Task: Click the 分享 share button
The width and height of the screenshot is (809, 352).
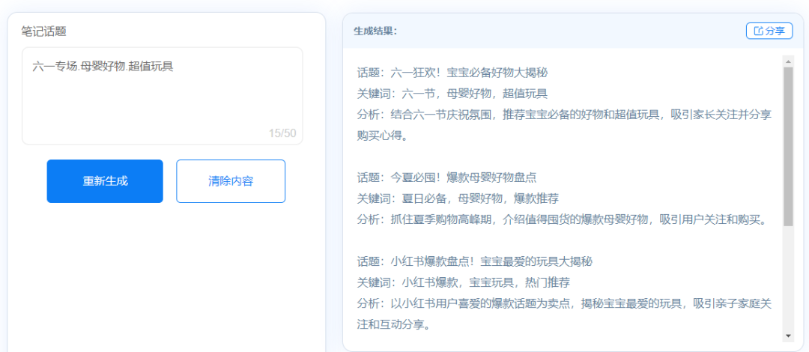Action: point(769,31)
